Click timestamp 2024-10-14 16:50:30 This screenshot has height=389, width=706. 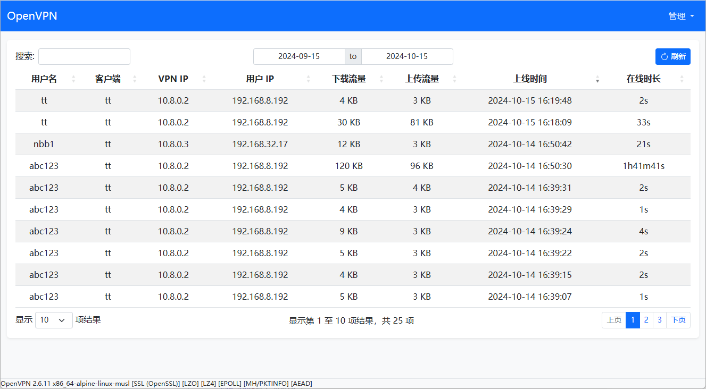point(530,166)
